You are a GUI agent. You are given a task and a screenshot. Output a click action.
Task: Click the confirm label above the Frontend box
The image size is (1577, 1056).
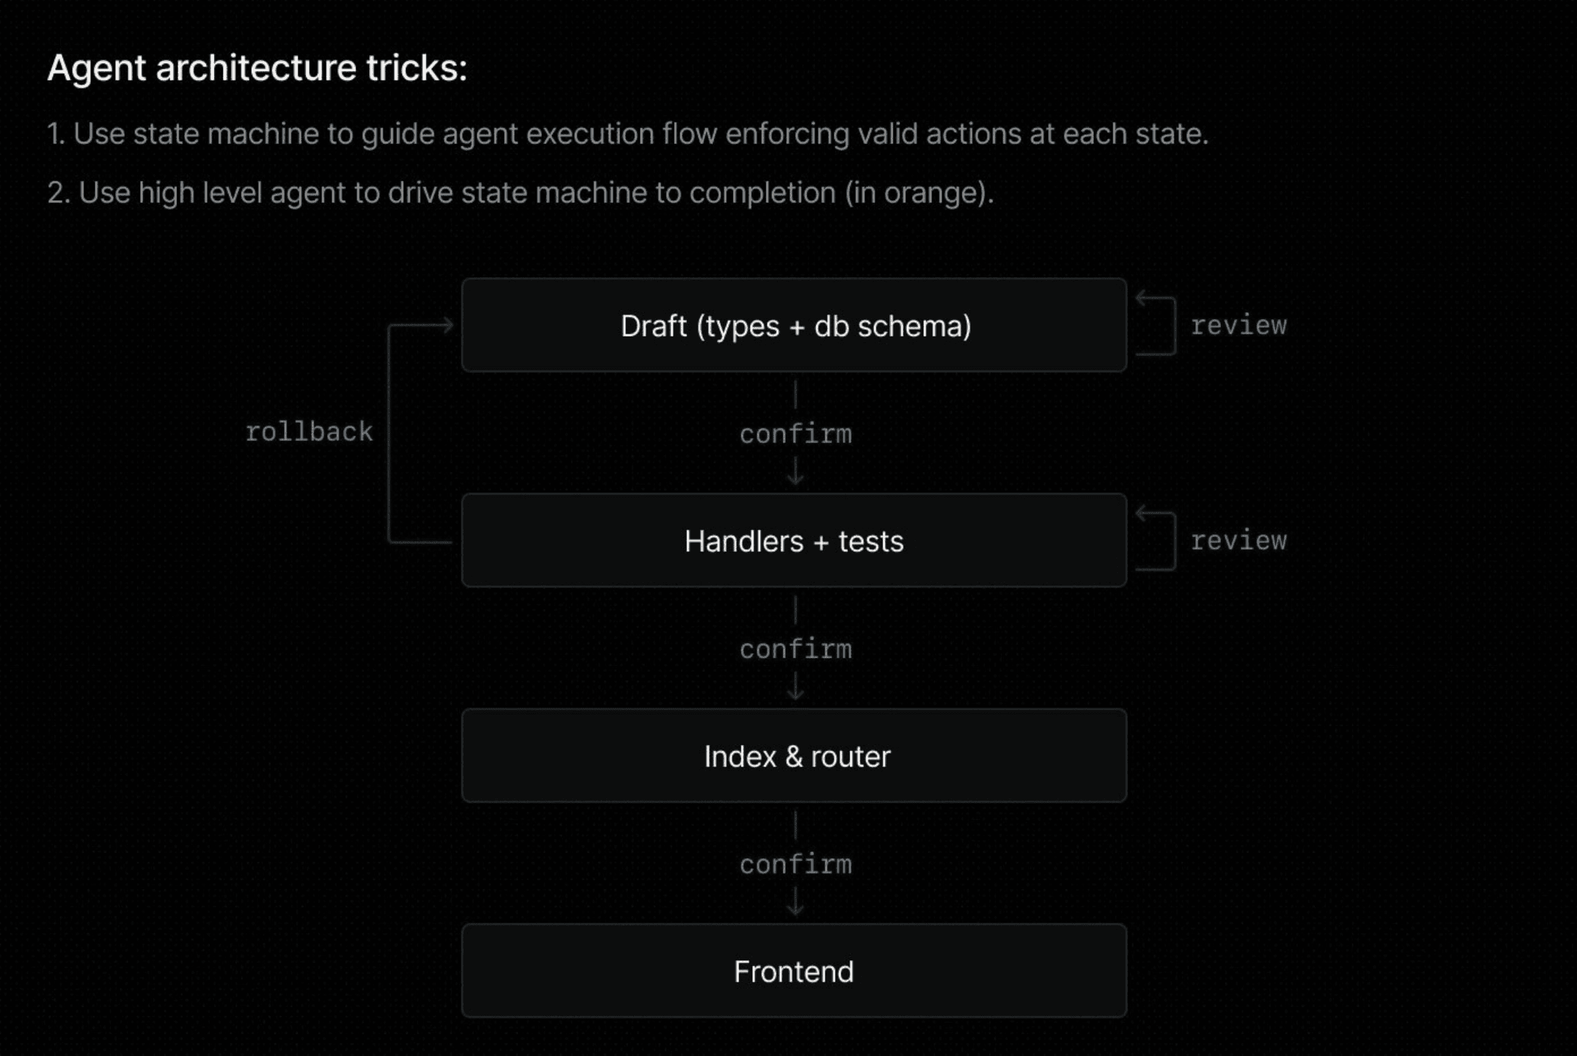point(796,865)
